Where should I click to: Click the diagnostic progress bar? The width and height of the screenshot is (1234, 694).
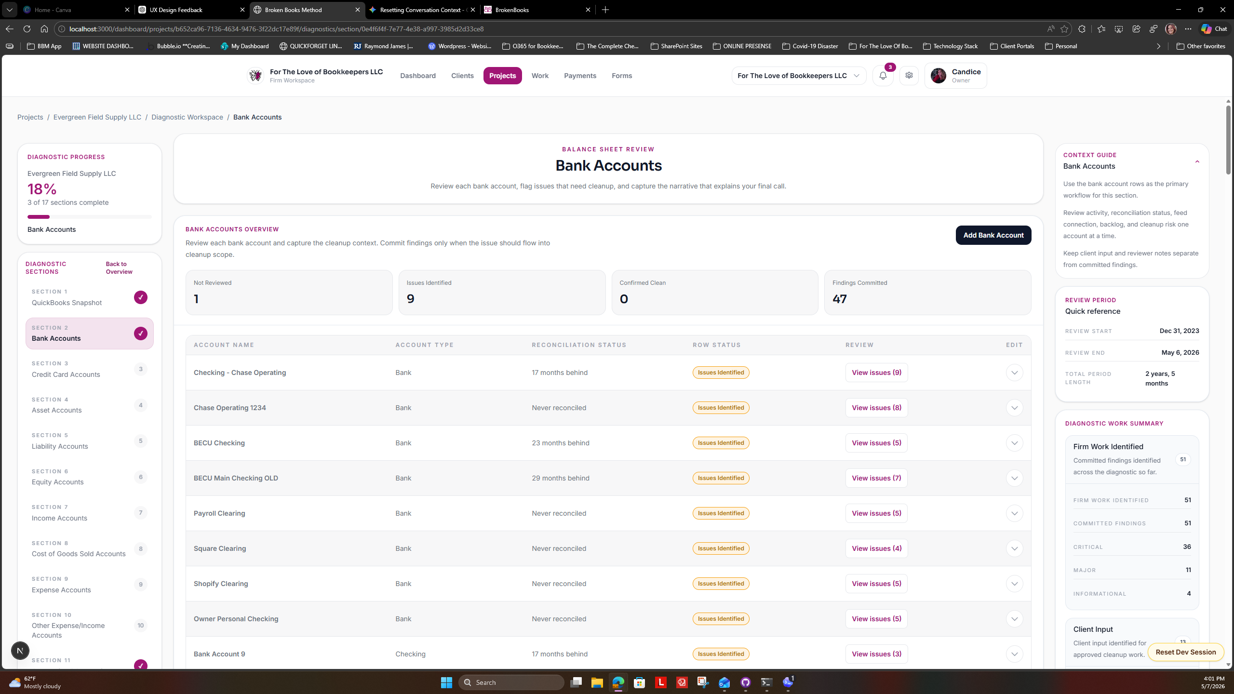pos(90,217)
